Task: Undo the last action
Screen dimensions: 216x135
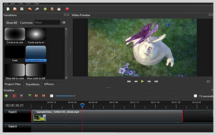Action: click(30, 9)
